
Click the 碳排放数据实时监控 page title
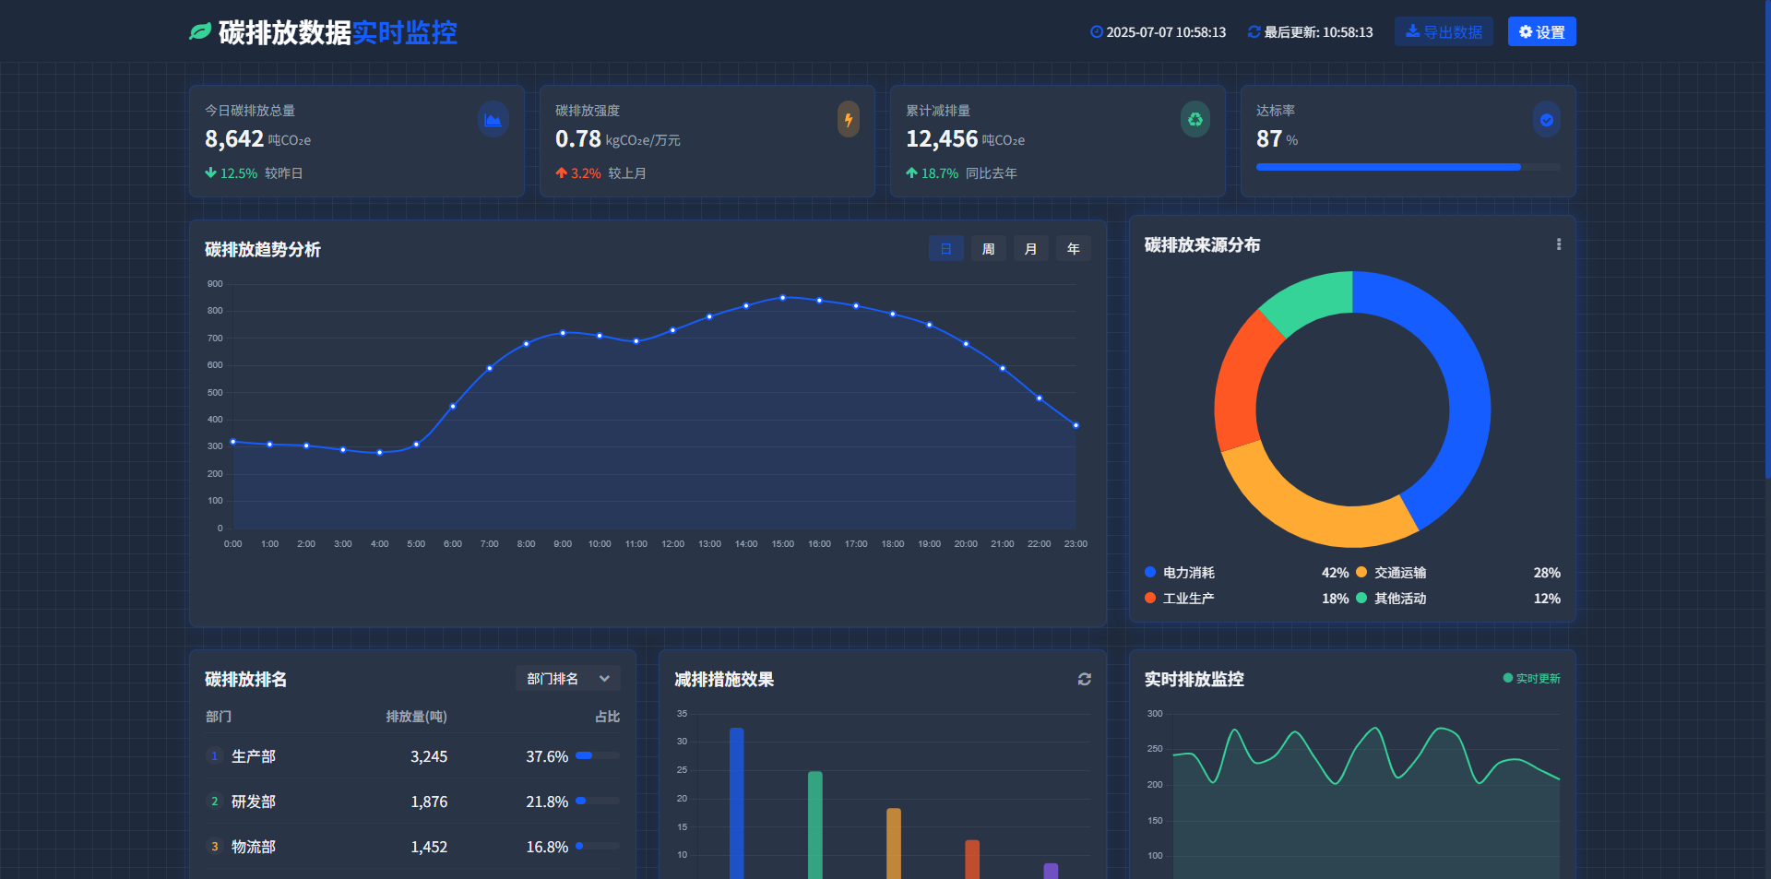[x=338, y=32]
